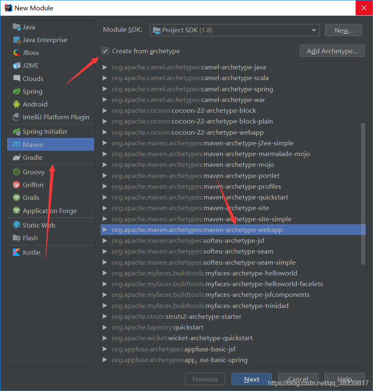The image size is (373, 391).
Task: Toggle the Create from archetype checkbox
Action: point(105,51)
